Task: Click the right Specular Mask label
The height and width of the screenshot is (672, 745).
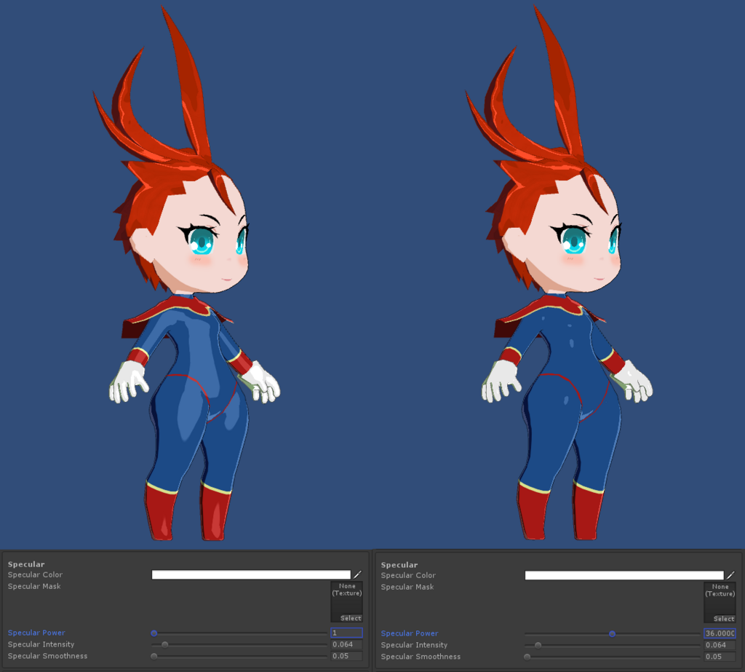Action: point(407,586)
